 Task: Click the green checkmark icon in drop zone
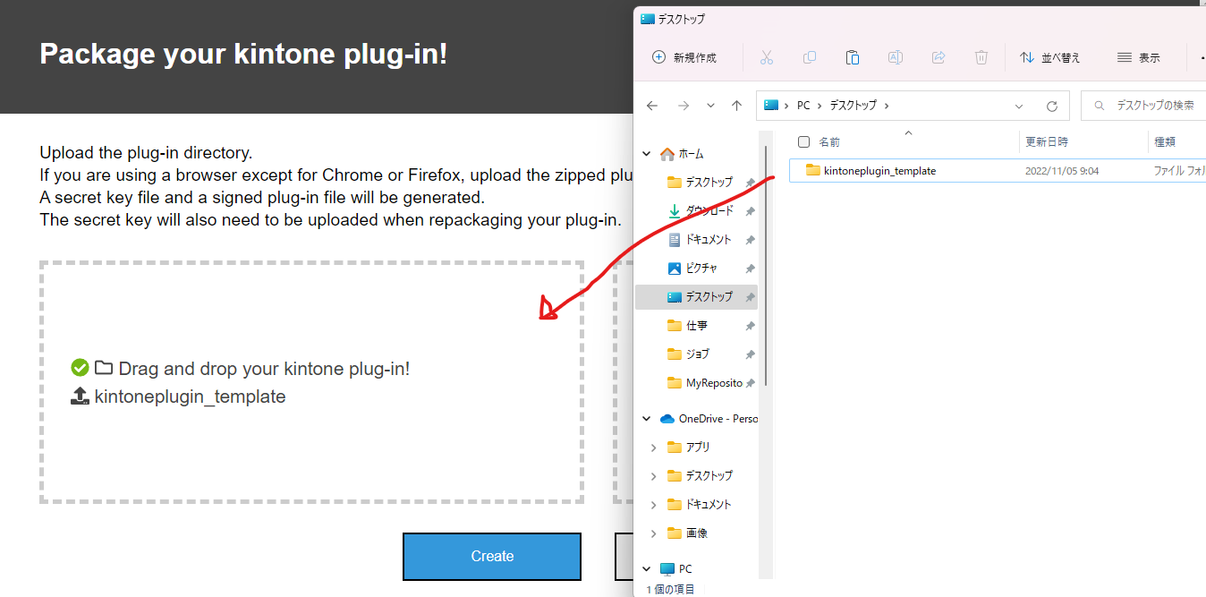click(80, 367)
